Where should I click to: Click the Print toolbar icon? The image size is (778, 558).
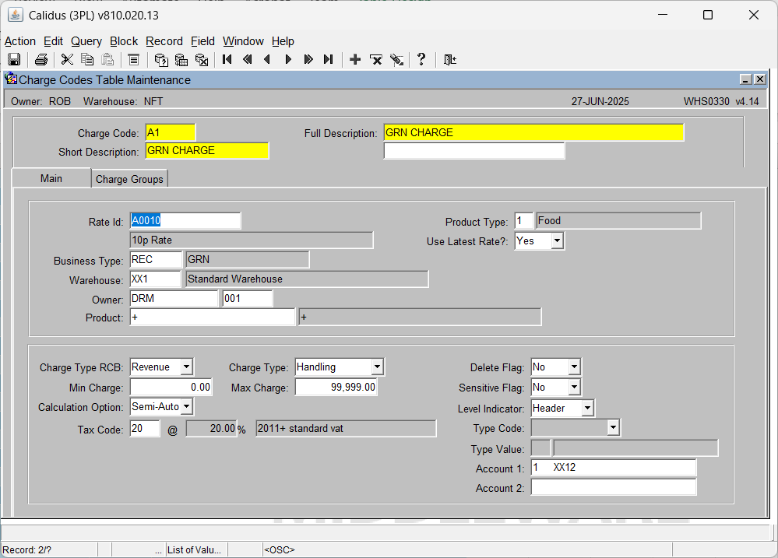[41, 59]
